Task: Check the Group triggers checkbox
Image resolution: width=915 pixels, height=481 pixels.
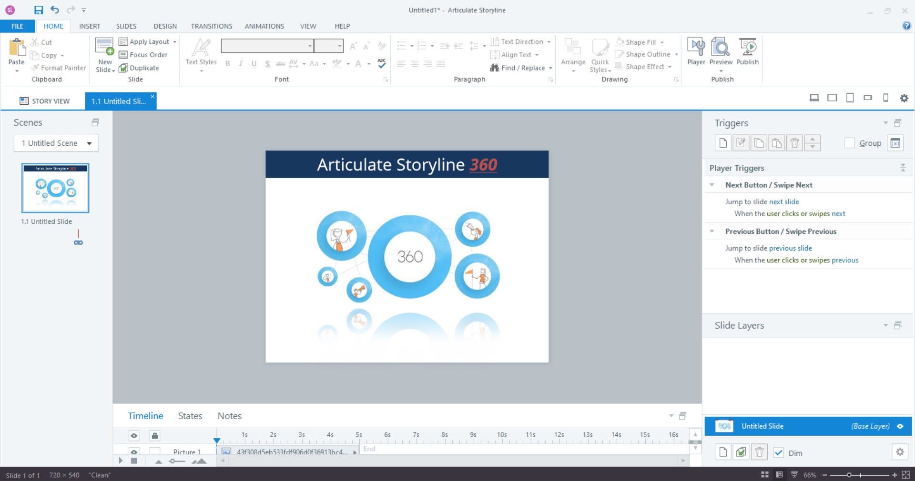Action: tap(849, 143)
